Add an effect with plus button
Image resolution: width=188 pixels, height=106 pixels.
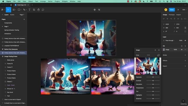185,61
